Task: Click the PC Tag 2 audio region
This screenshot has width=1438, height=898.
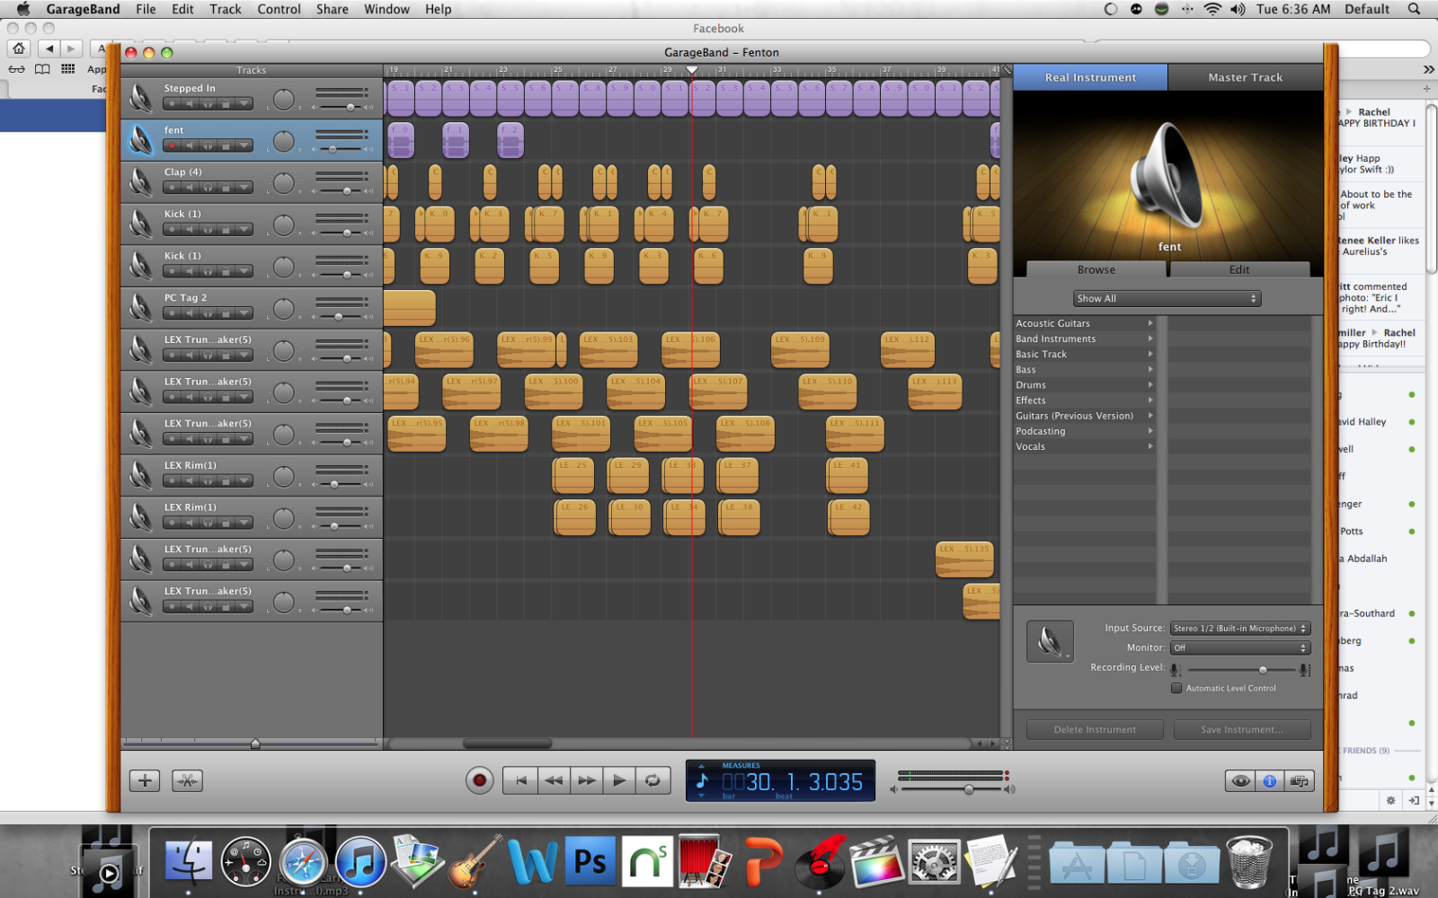Action: pos(409,308)
